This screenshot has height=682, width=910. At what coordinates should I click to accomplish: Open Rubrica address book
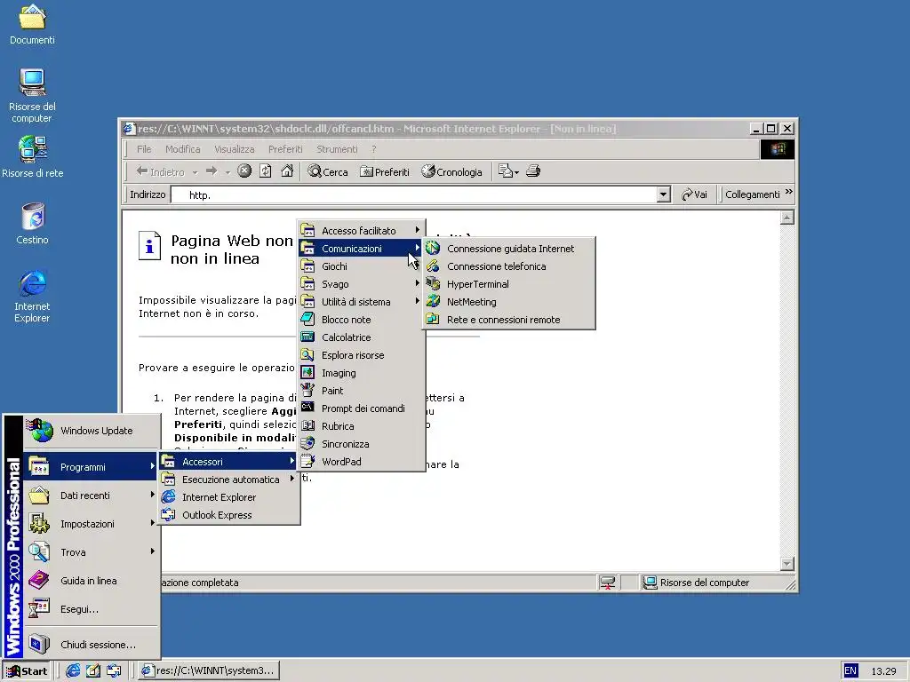(x=361, y=426)
